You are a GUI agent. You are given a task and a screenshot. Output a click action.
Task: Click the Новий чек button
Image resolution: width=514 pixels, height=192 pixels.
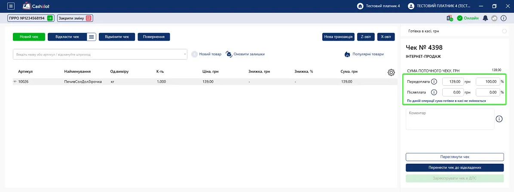point(29,37)
